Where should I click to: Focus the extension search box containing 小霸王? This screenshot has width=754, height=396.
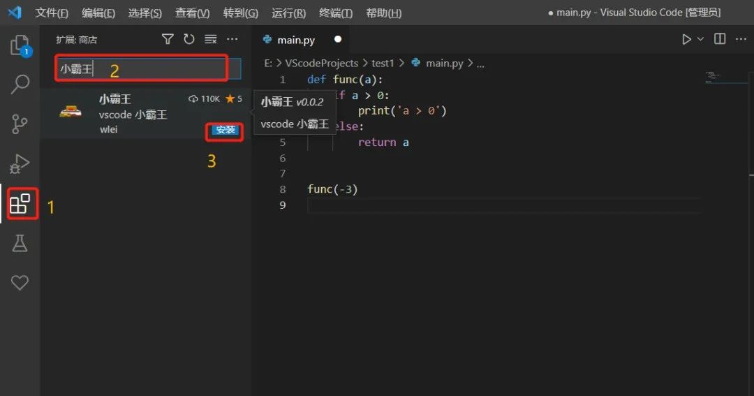click(147, 69)
